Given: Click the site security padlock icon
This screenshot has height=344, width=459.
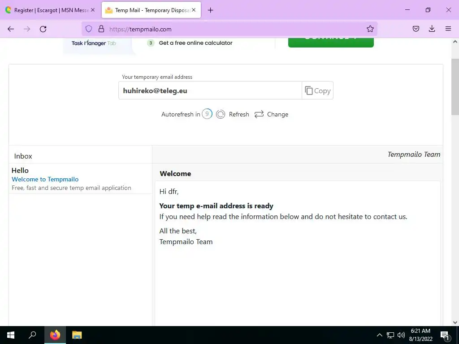Looking at the screenshot, I should pyautogui.click(x=101, y=29).
